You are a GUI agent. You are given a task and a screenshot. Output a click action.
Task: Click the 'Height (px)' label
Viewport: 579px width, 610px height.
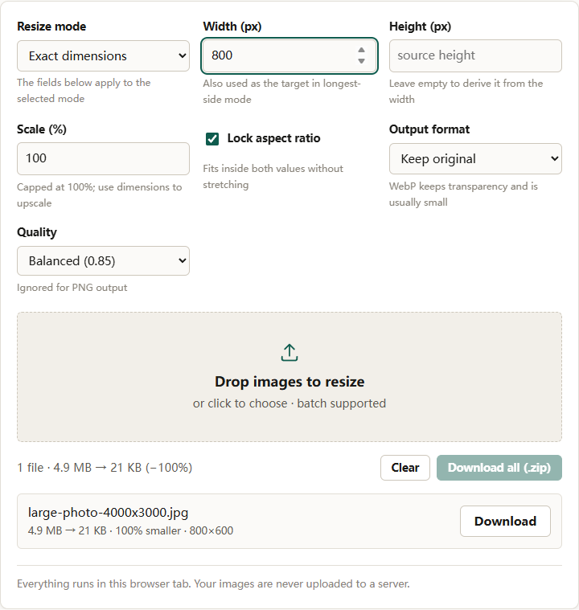point(420,27)
